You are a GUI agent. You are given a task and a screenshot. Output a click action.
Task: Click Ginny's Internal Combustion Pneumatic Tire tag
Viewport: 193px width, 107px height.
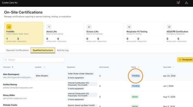(x=82, y=95)
